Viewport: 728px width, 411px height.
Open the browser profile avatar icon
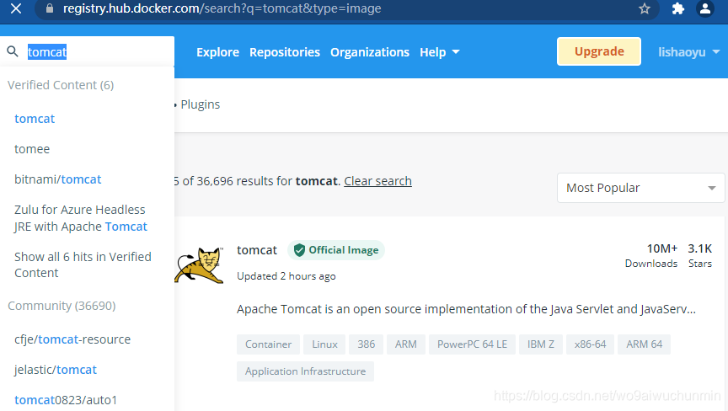704,8
